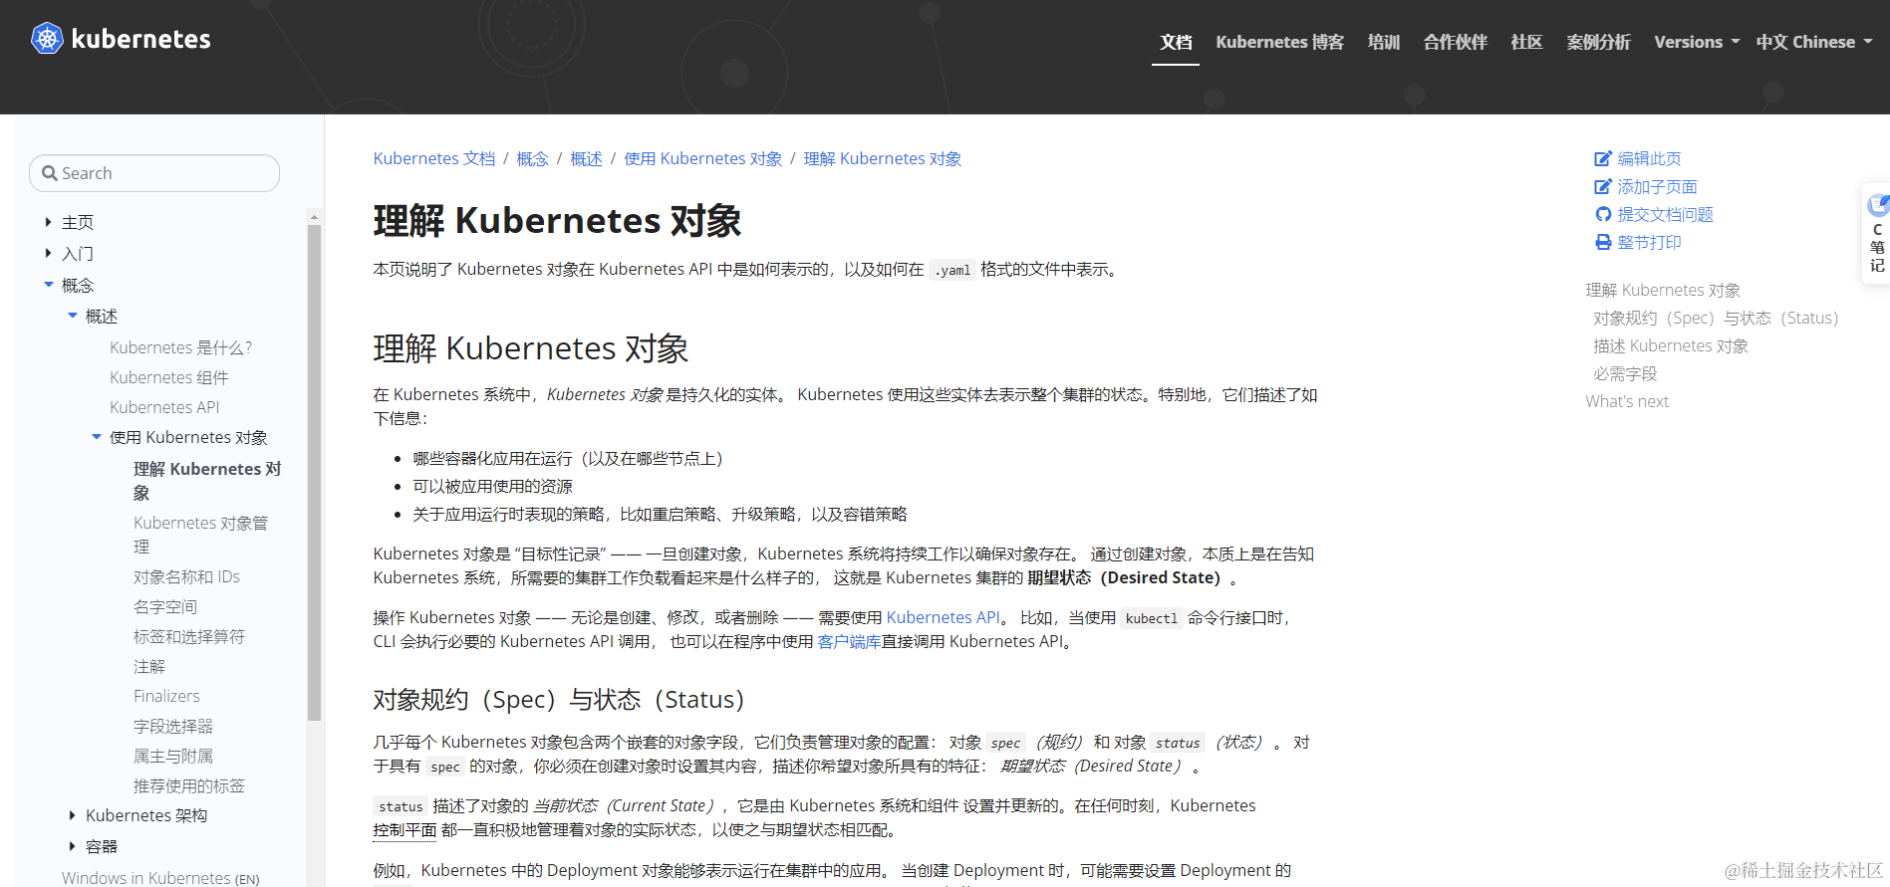Open the 文档 nav tab
The height and width of the screenshot is (887, 1890).
pos(1176,42)
